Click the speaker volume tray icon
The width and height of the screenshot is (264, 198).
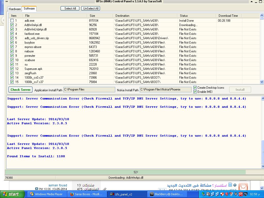236,194
